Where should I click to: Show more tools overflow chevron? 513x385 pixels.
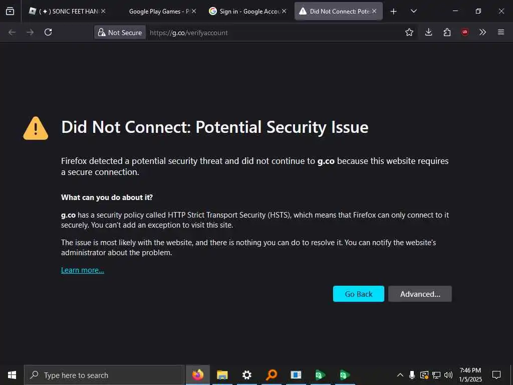point(482,32)
